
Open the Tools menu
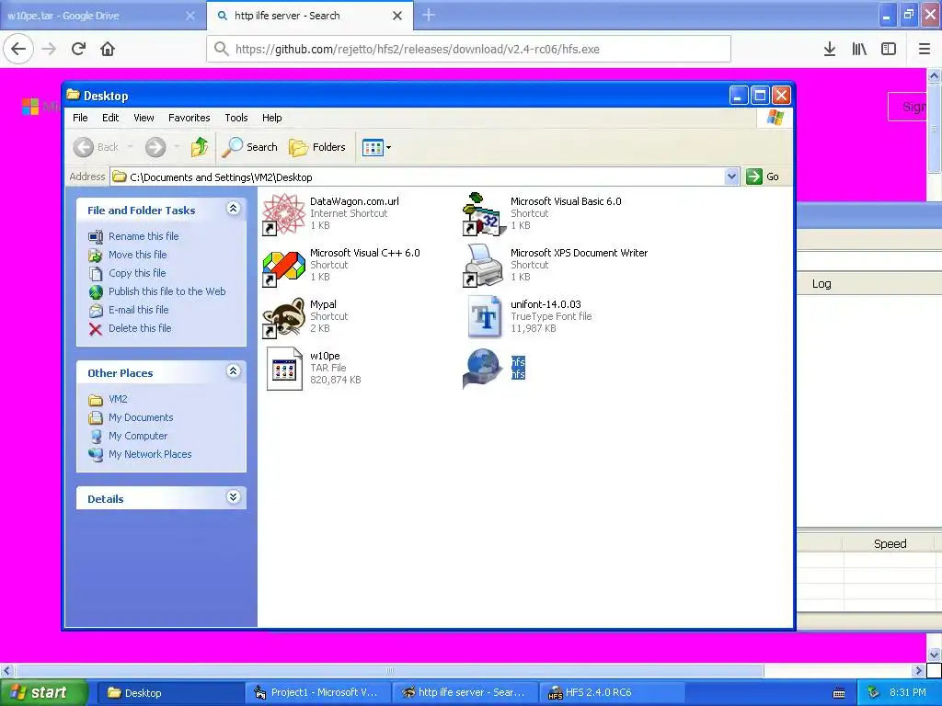236,118
